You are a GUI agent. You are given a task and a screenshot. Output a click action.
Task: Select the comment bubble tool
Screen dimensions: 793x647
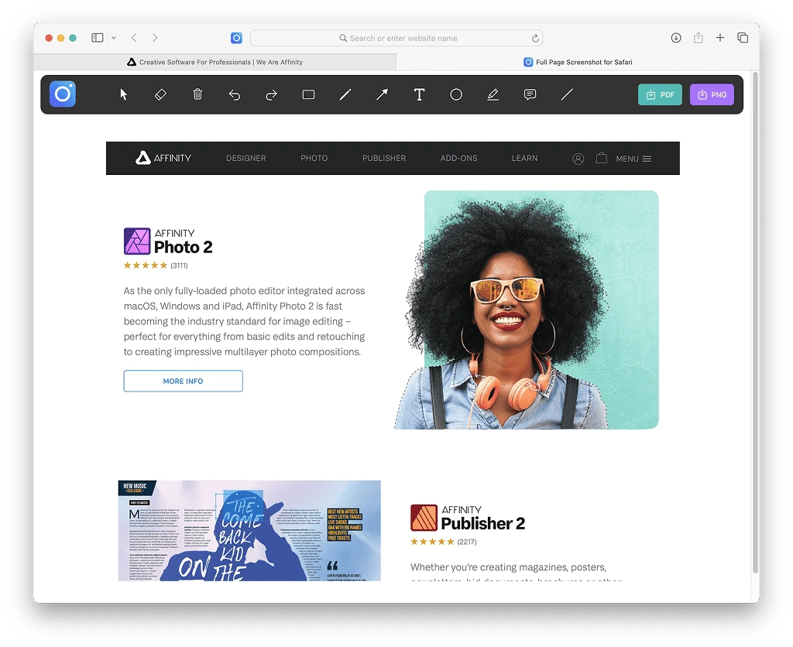tap(530, 94)
